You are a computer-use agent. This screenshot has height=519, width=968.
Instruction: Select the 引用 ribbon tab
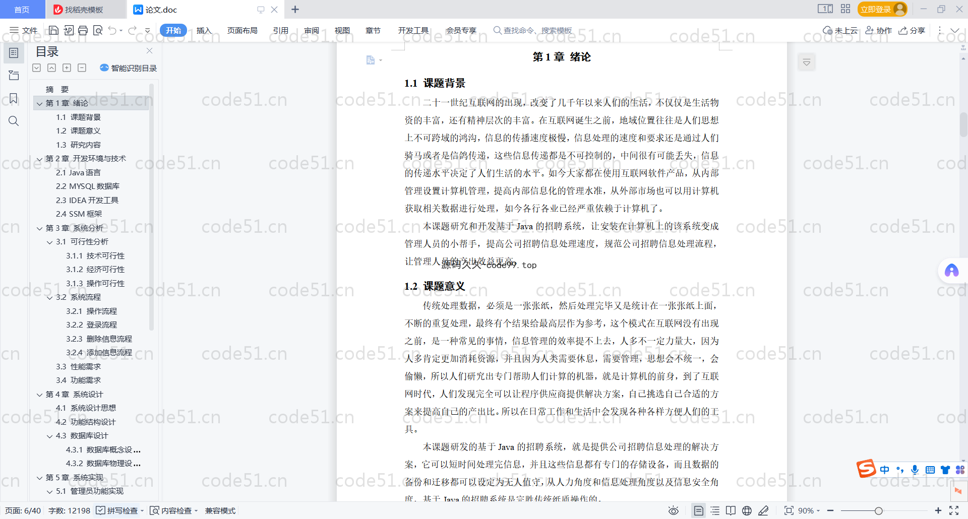281,30
